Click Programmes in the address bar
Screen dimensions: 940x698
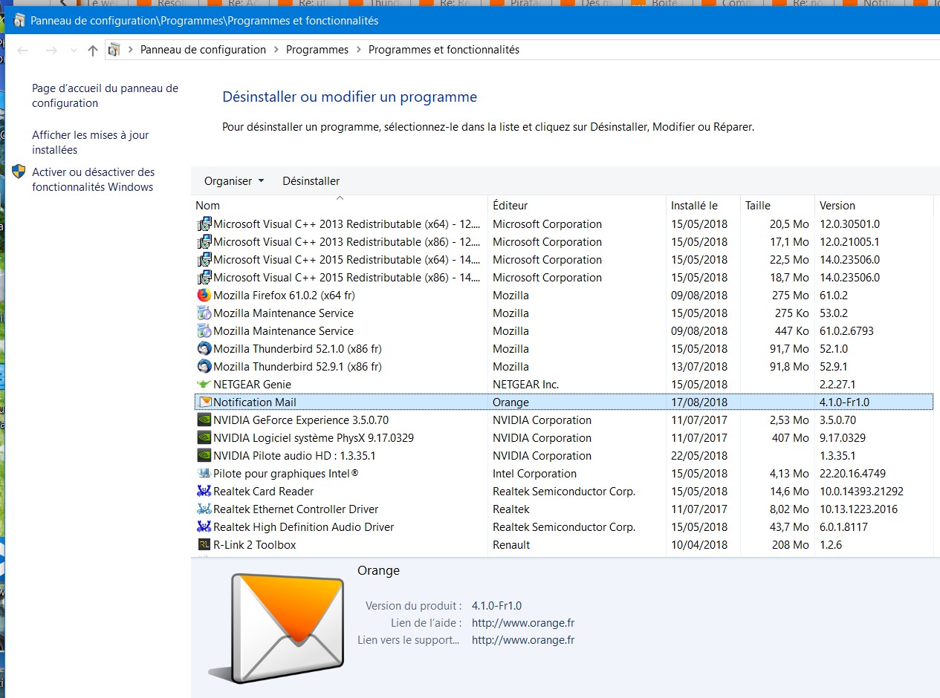(317, 50)
